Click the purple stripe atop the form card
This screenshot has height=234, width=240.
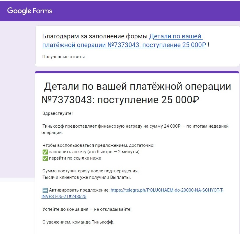tap(137, 72)
